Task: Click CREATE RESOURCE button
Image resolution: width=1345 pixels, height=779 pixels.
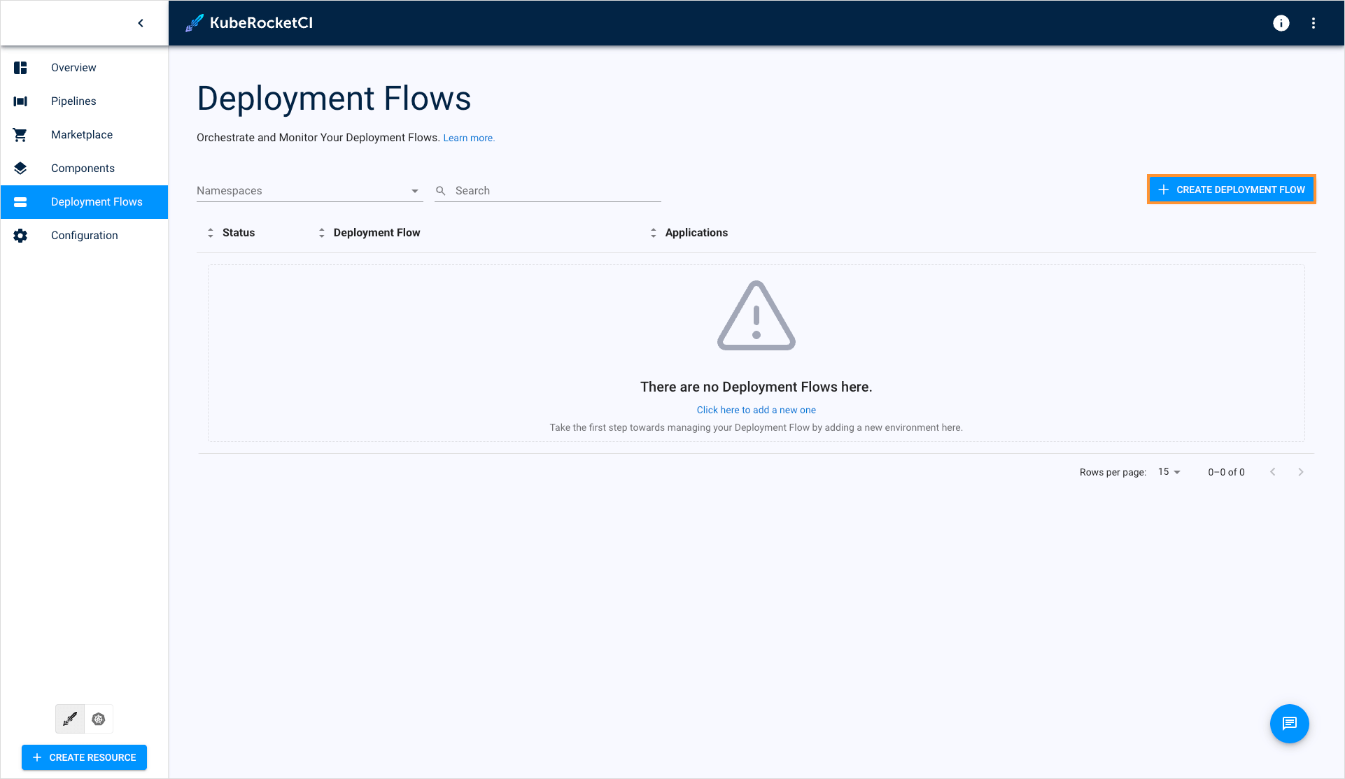Action: click(85, 757)
